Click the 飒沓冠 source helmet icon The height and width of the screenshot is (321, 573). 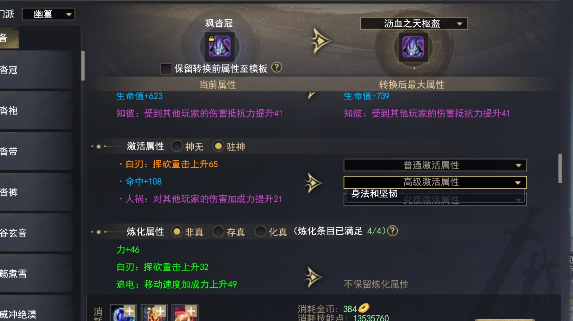(220, 47)
